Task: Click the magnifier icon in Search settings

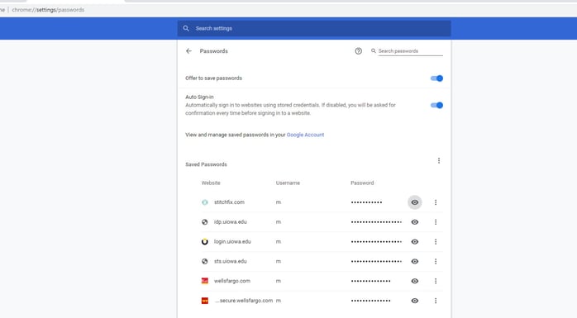Action: click(186, 28)
